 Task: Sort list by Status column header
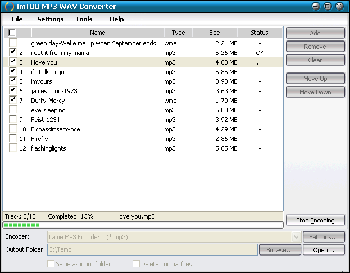coord(260,33)
